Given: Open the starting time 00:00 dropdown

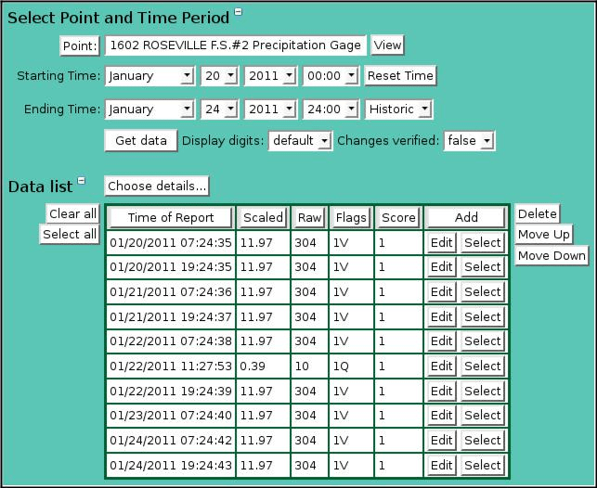Looking at the screenshot, I should point(331,76).
